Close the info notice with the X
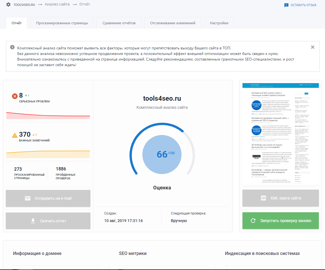325x270 pixels. pyautogui.click(x=313, y=47)
